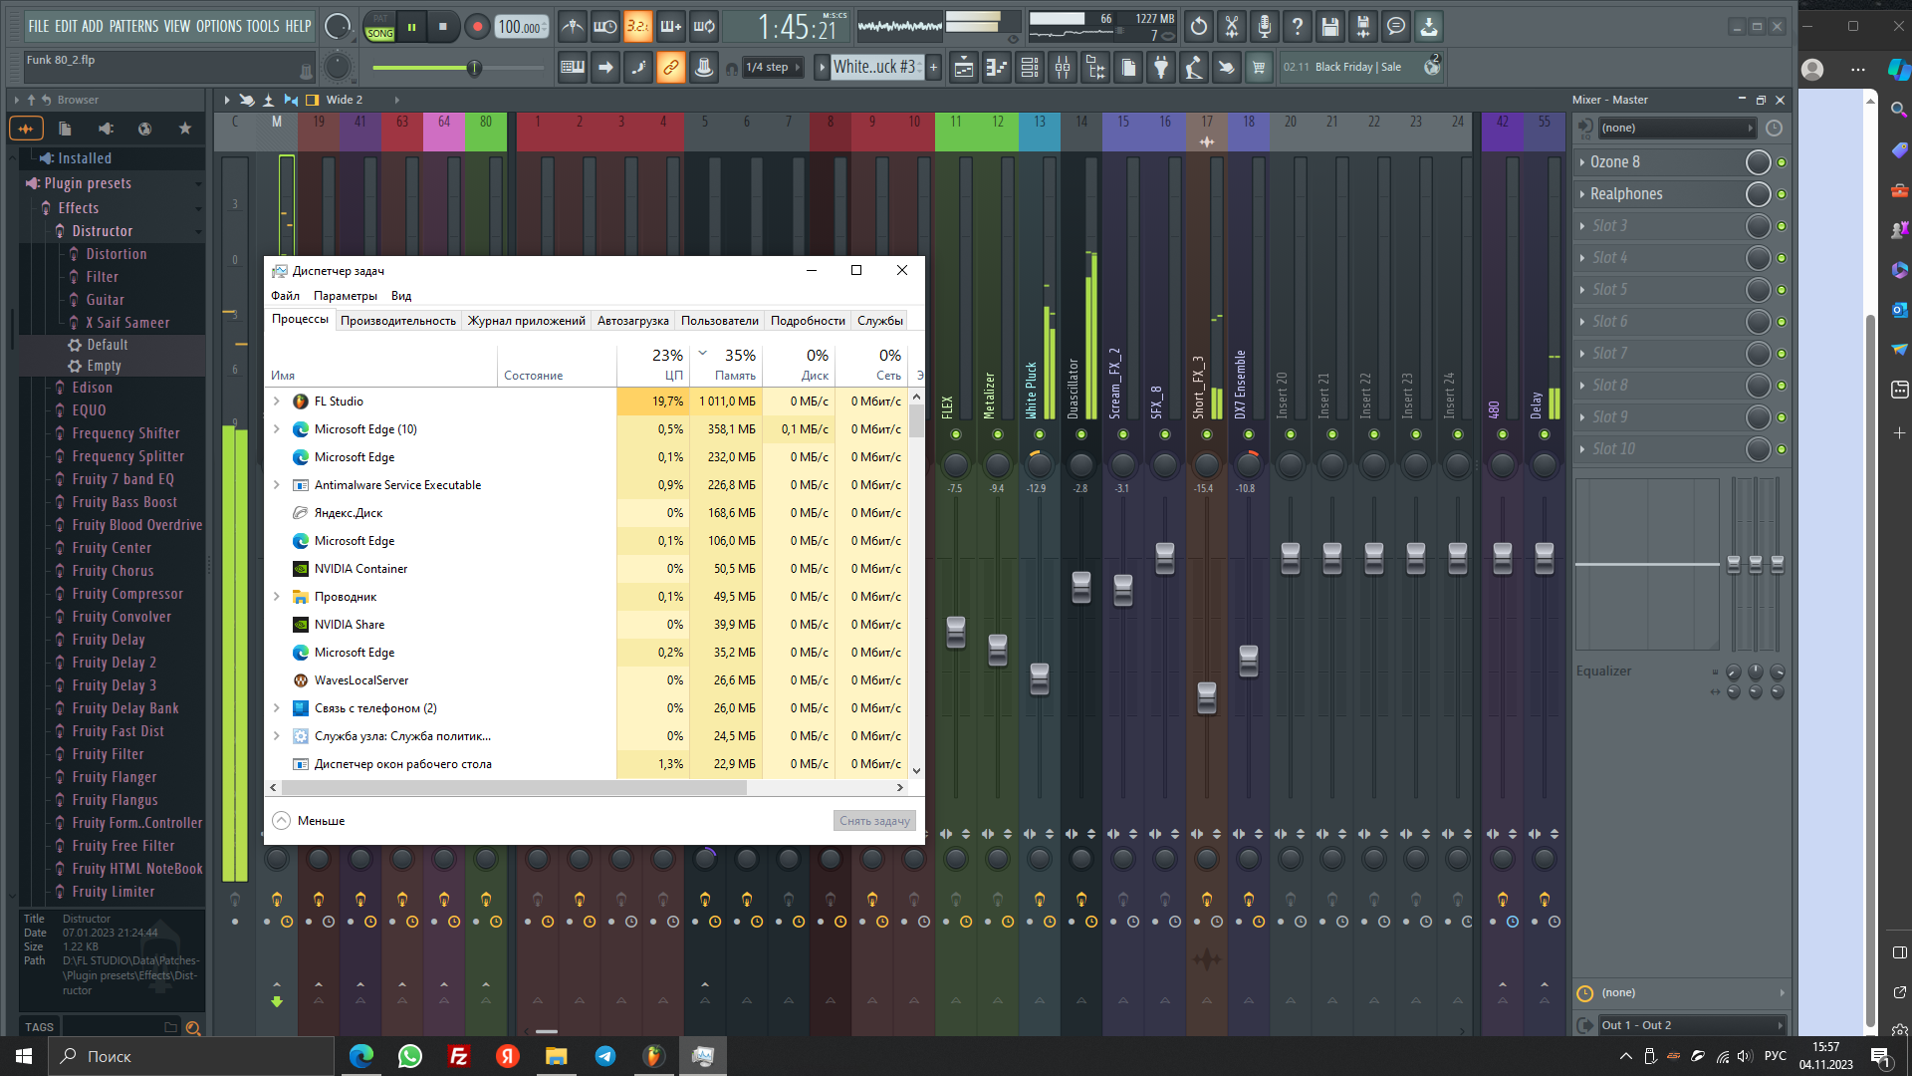Image resolution: width=1912 pixels, height=1076 pixels.
Task: Open the playlist view icon
Action: [x=963, y=68]
